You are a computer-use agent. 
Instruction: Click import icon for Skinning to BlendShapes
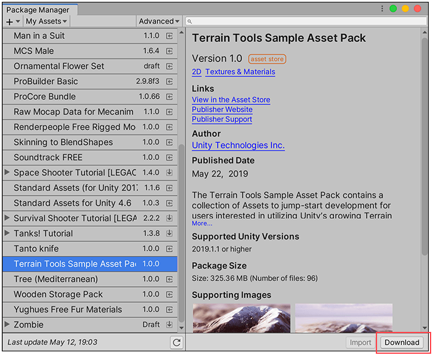click(169, 142)
